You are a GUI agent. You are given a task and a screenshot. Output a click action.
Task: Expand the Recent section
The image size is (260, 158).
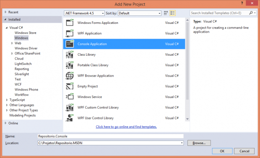5,12
